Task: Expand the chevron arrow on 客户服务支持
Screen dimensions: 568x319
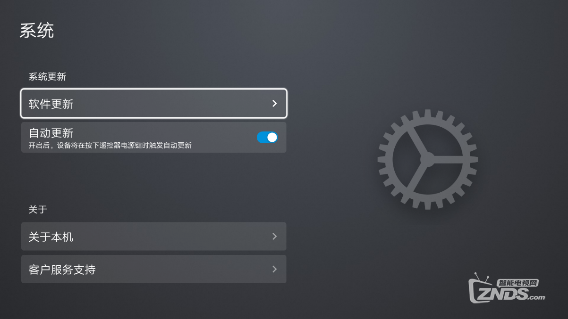Action: point(275,270)
